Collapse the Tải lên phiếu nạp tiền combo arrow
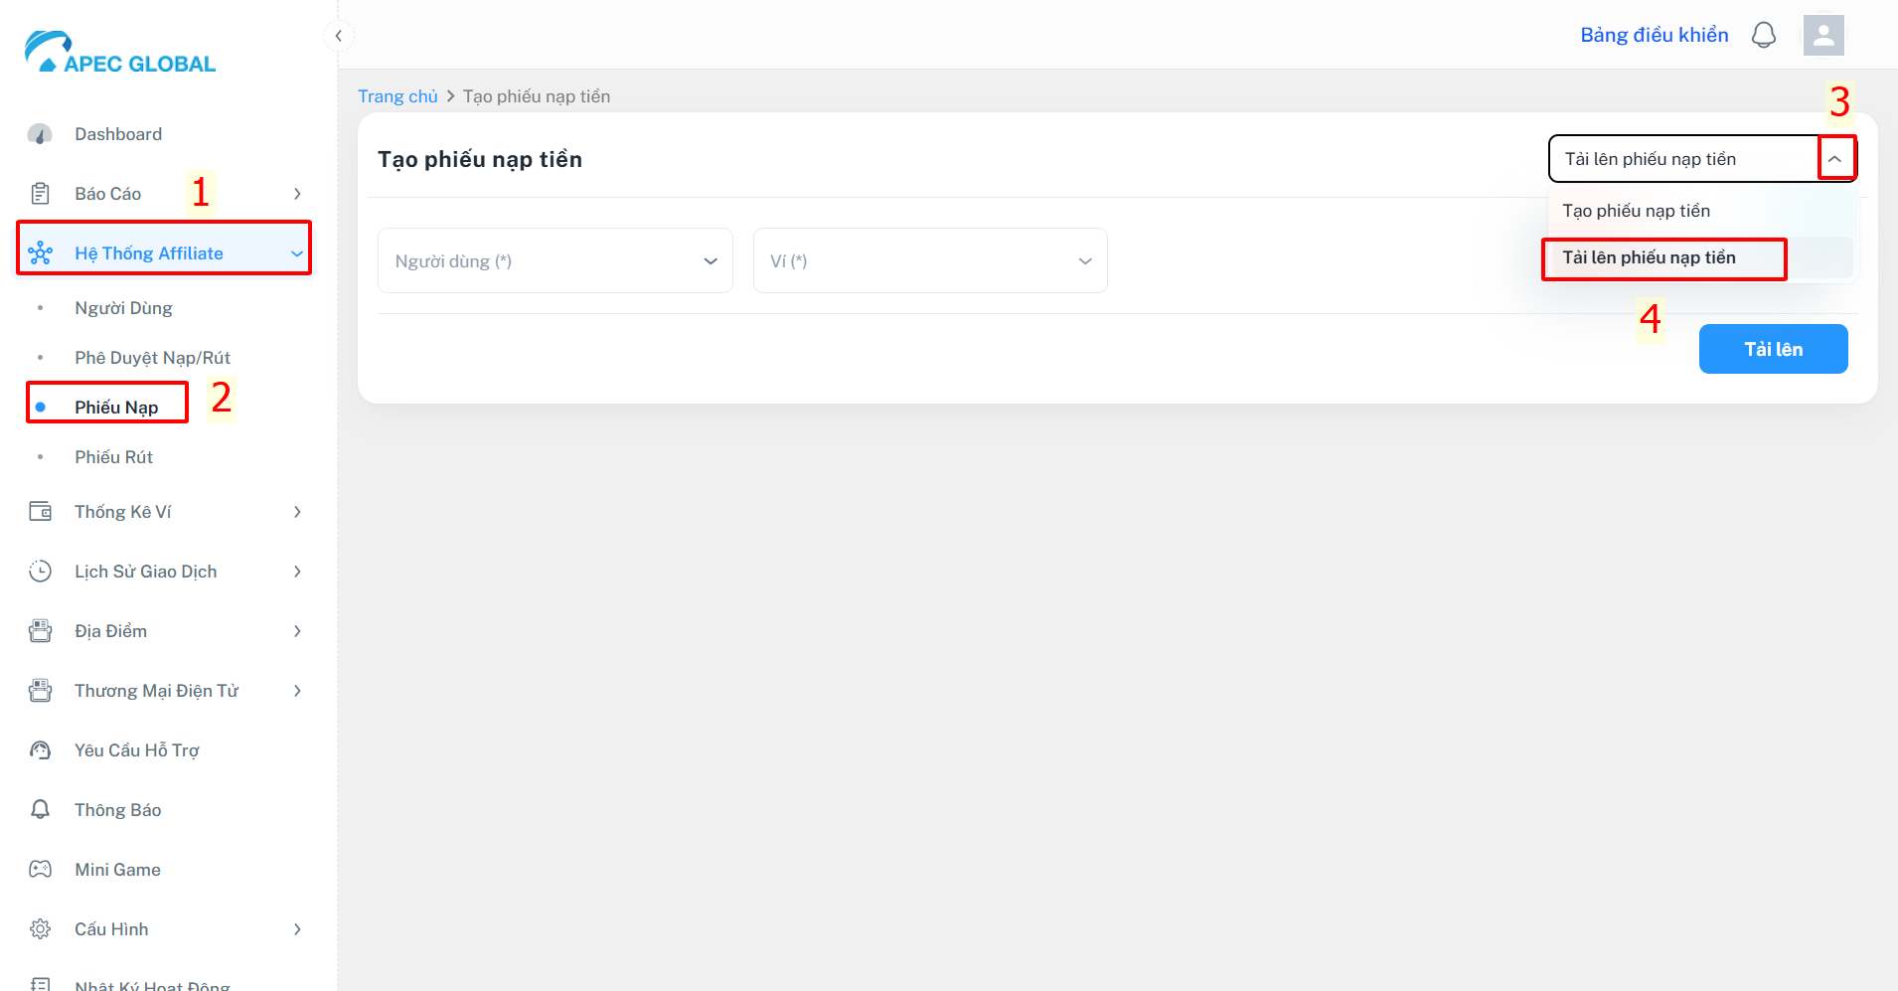 [1835, 159]
